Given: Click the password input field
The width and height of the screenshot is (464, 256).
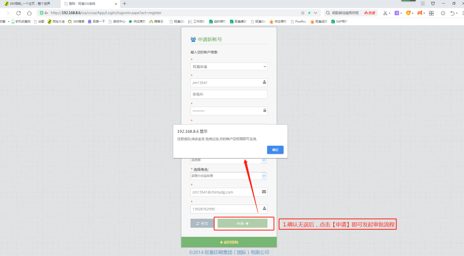Looking at the screenshot, I should click(229, 111).
